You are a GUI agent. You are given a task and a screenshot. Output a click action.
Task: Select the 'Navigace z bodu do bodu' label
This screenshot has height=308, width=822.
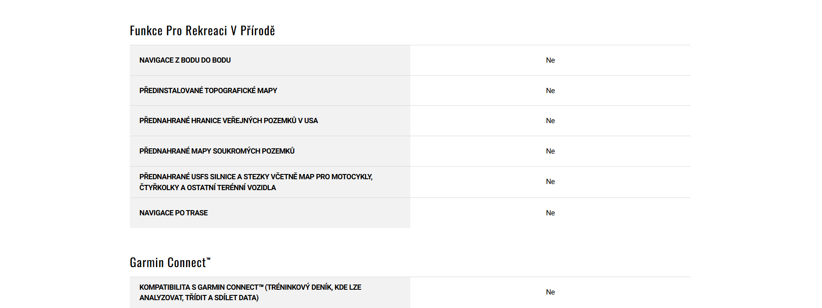point(185,60)
